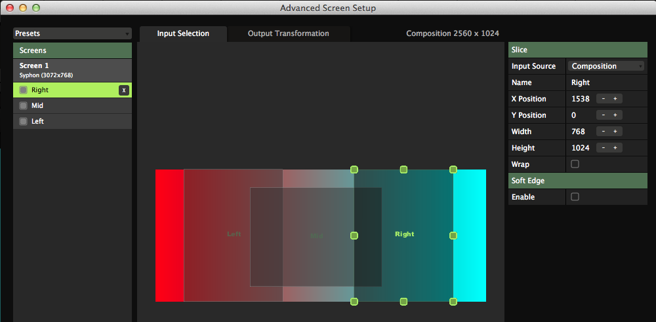Increase Width with plus stepper
Screen dimensions: 656x322
pyautogui.click(x=615, y=132)
